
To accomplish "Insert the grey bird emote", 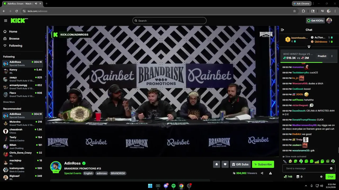I will (x=285, y=161).
